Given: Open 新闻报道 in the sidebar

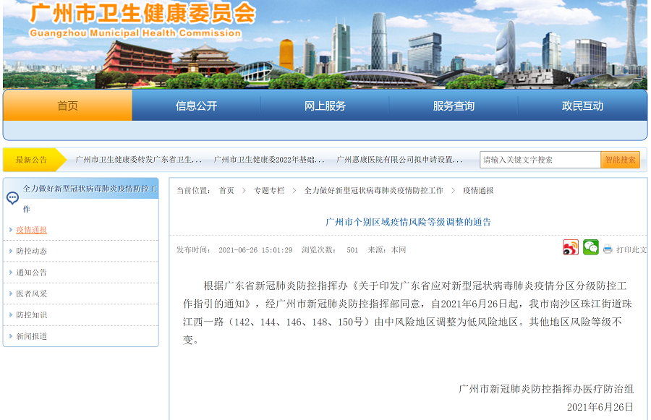Looking at the screenshot, I should coord(31,336).
